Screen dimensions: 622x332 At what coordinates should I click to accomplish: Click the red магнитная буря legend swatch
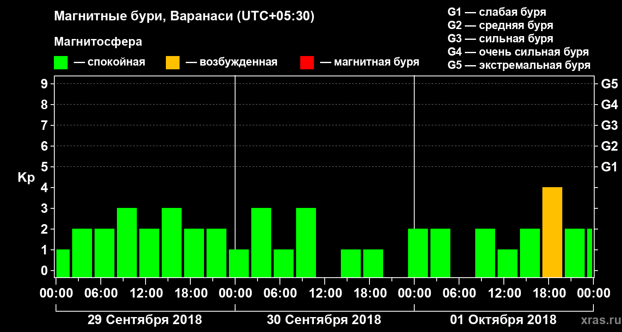point(307,63)
